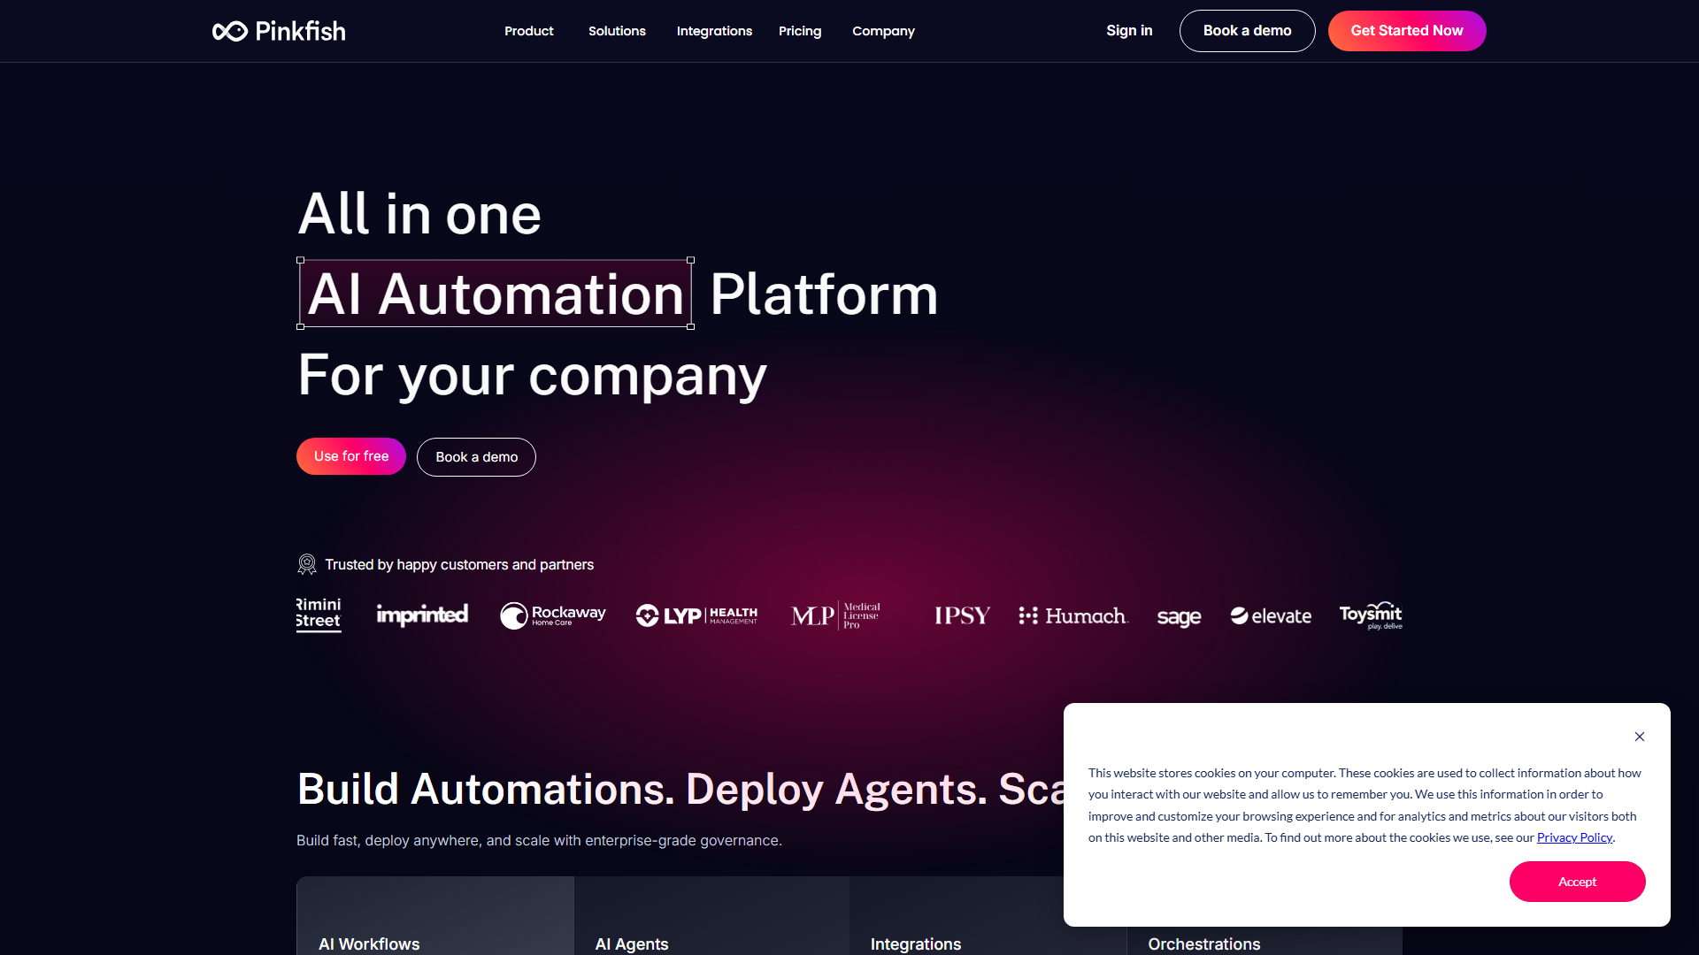Click the Toysmit logo
This screenshot has height=955, width=1699.
[1370, 615]
